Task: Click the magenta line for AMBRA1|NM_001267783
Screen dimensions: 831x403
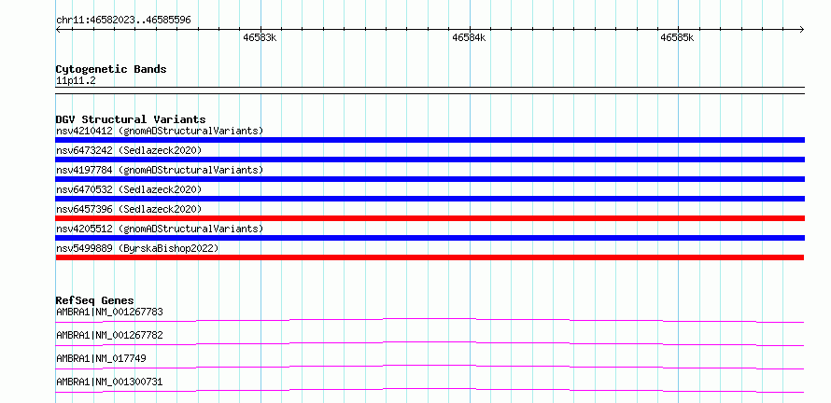Action: click(x=430, y=320)
